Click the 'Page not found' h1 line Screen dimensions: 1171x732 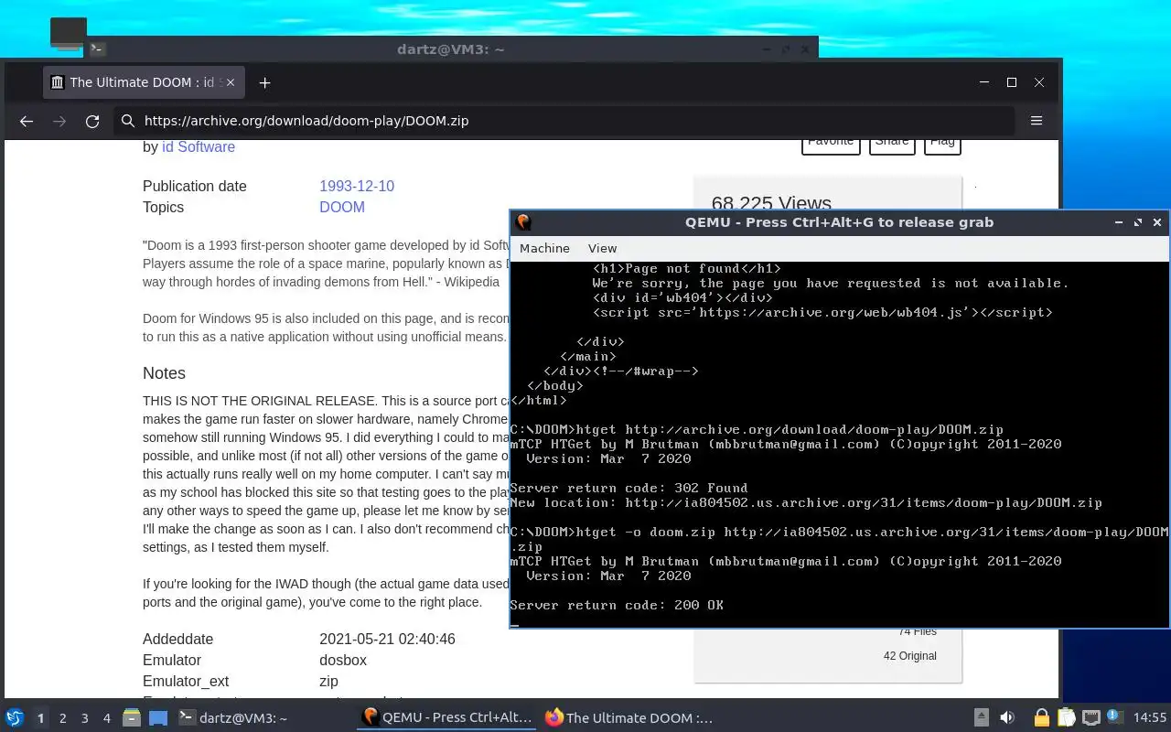click(687, 268)
